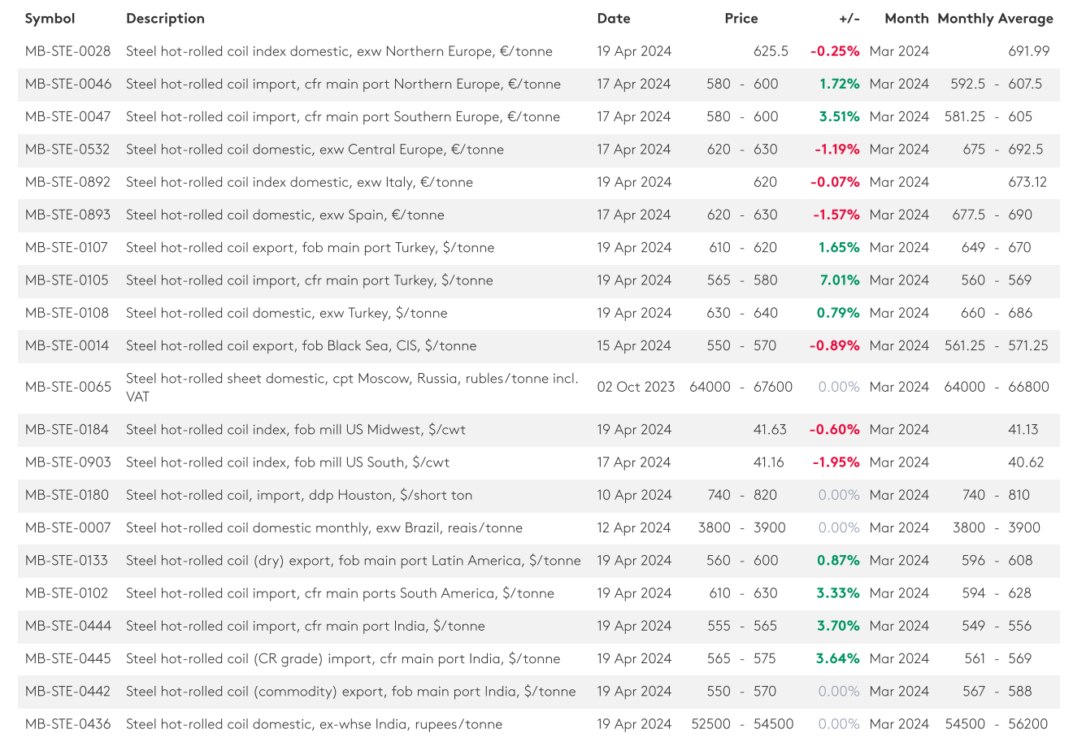Screen dimensions: 1073x742
Task: Open the Spain domestic hot-rolled coil description
Action: pos(285,215)
